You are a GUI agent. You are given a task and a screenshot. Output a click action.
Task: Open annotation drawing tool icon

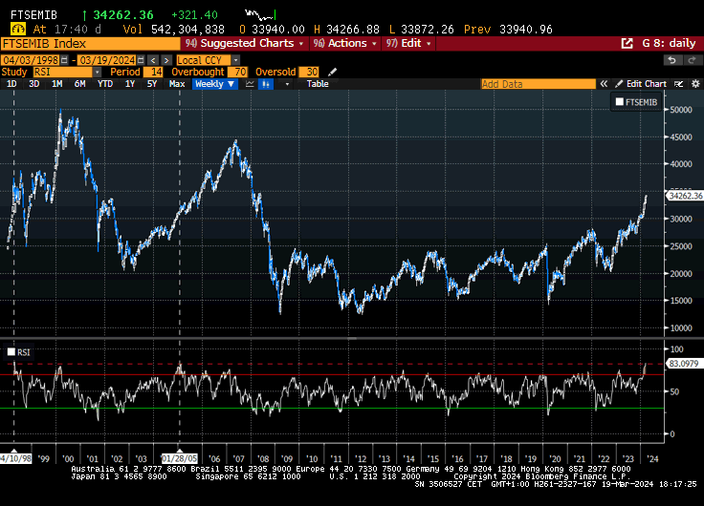(678, 84)
